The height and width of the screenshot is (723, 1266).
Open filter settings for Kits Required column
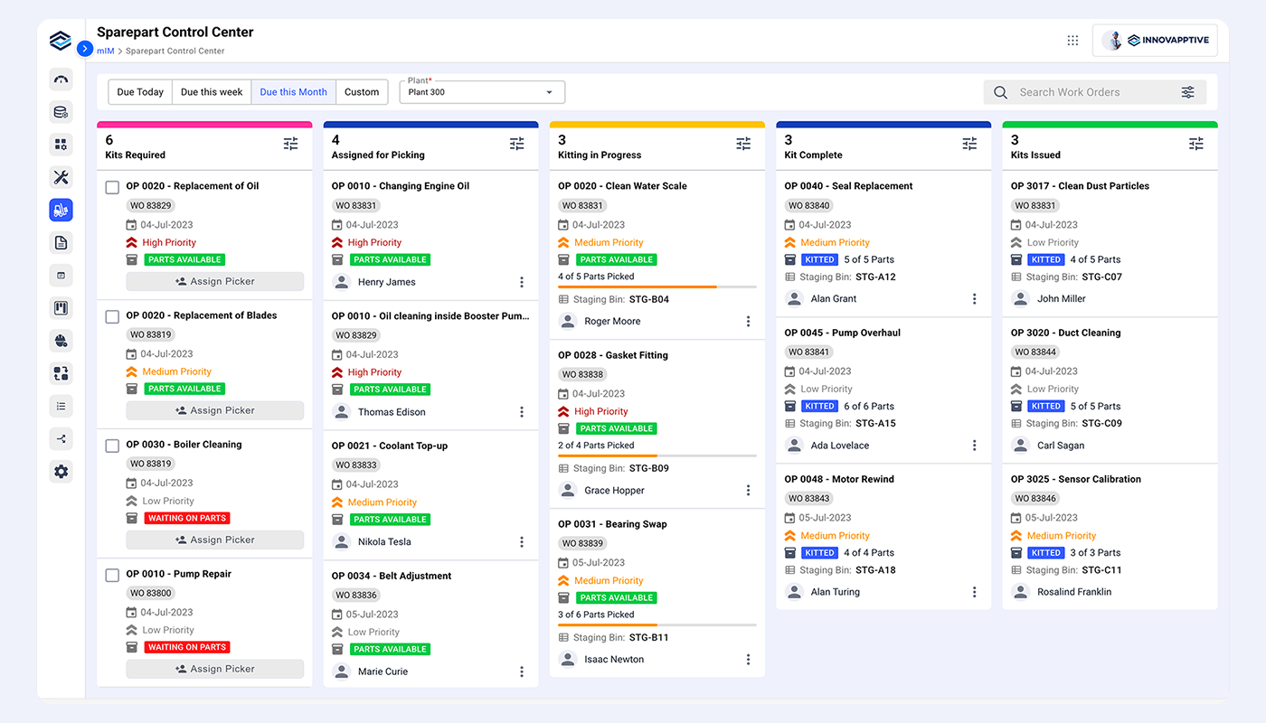point(290,144)
